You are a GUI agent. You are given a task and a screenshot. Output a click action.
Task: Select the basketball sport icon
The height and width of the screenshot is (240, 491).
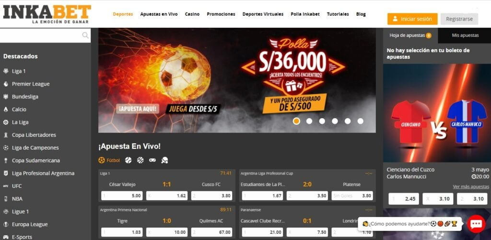point(140,160)
